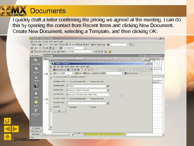Open Format menu in document window

point(72,67)
